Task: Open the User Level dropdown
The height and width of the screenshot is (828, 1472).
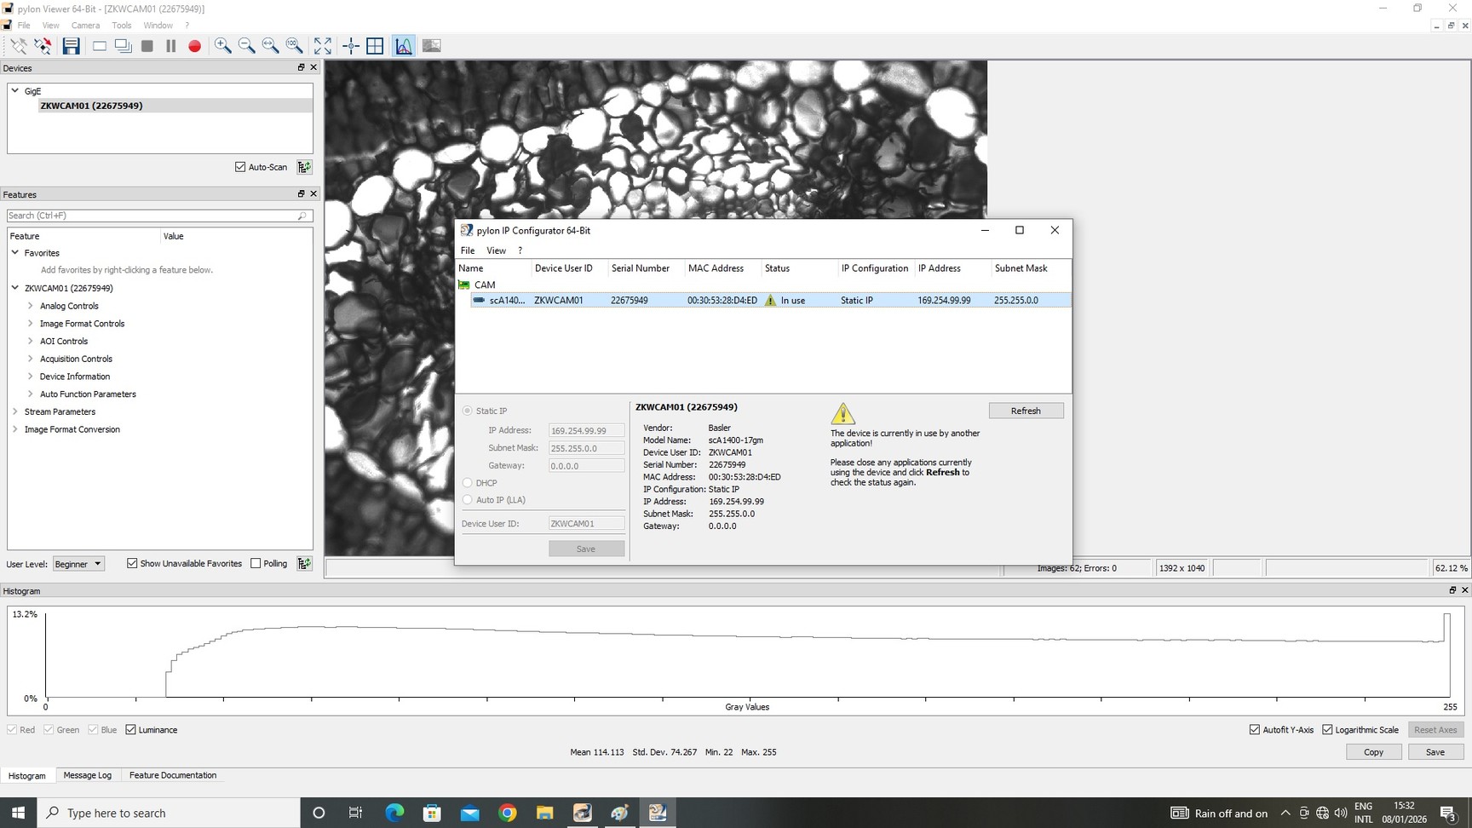Action: click(x=78, y=564)
